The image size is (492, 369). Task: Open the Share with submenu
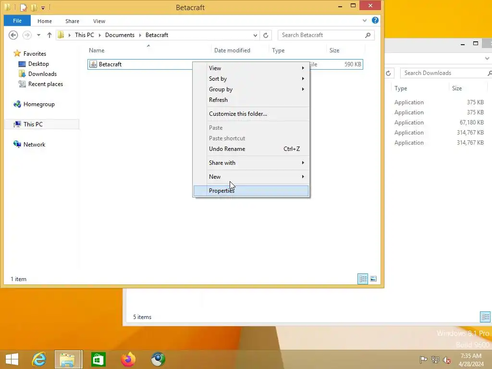click(251, 163)
